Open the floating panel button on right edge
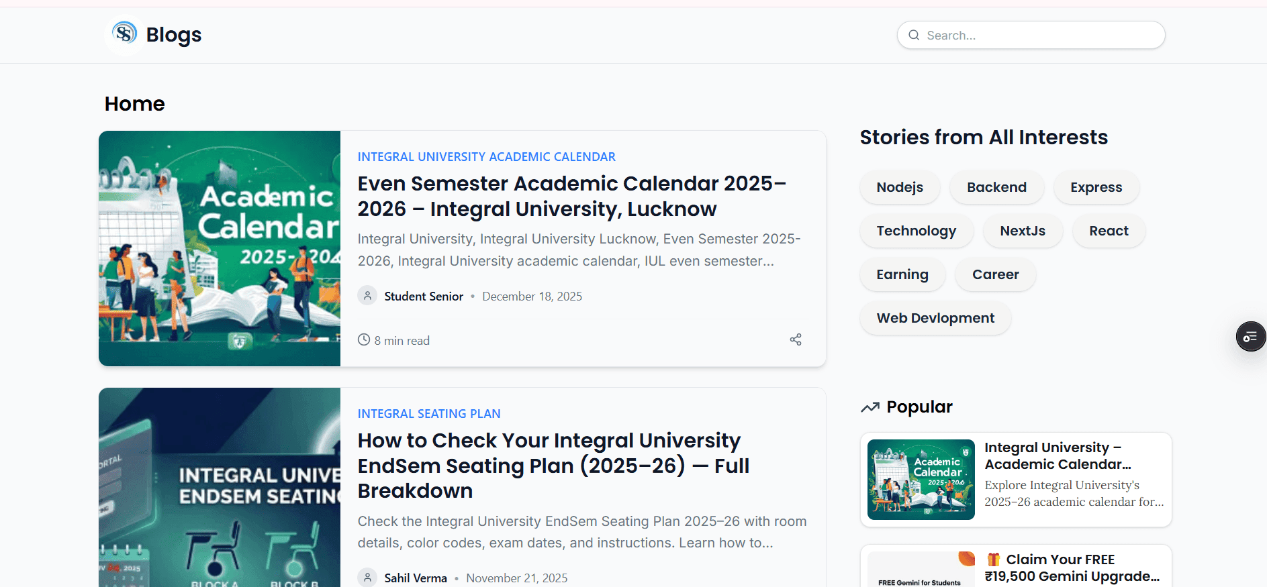The height and width of the screenshot is (587, 1267). pos(1250,336)
